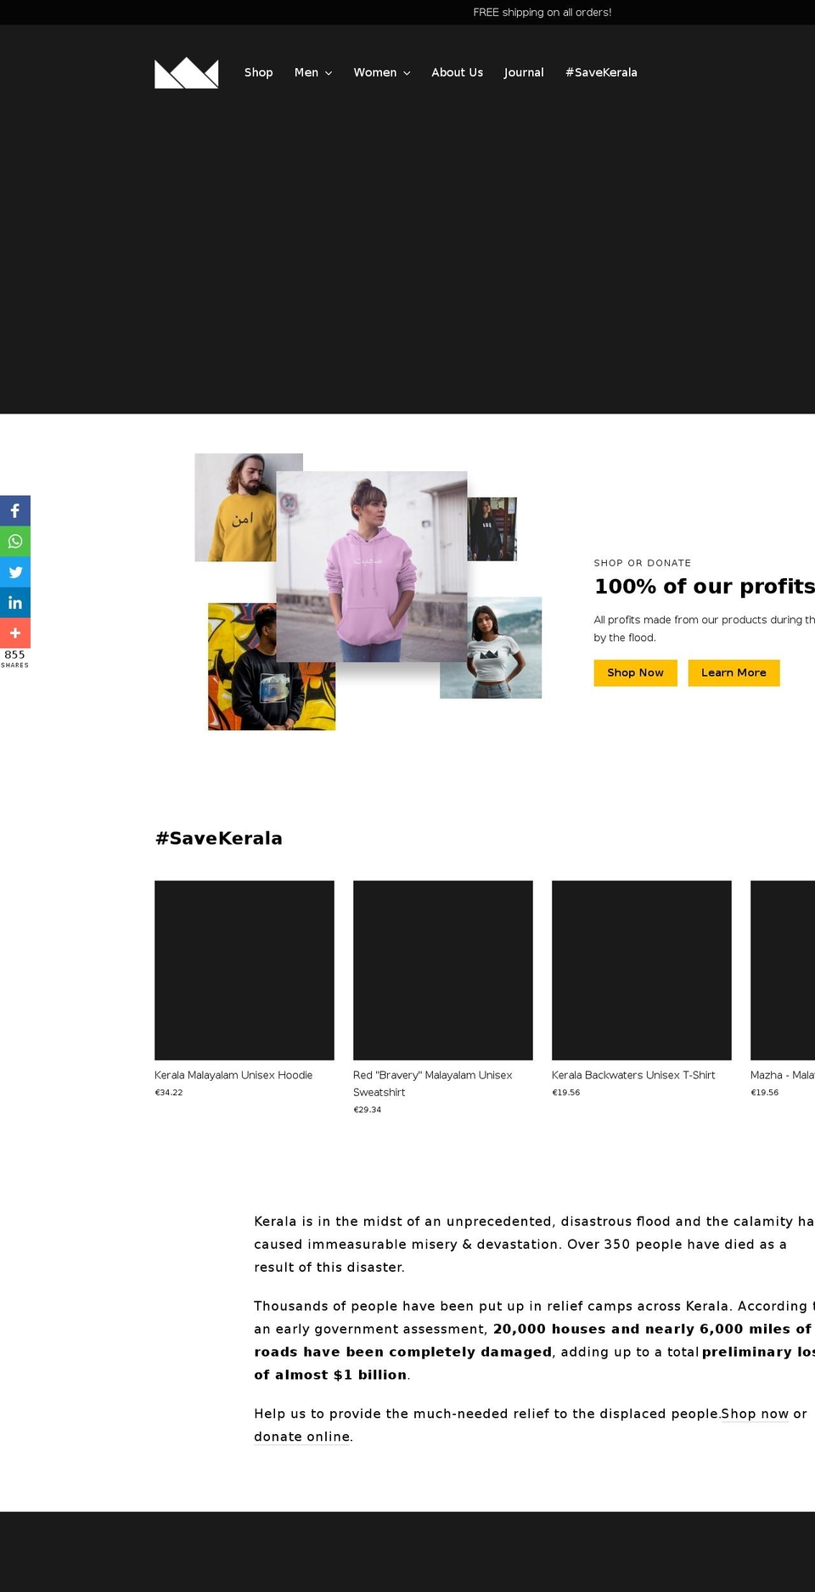The width and height of the screenshot is (815, 1592).
Task: Share via the WhatsApp icon
Action: (15, 542)
